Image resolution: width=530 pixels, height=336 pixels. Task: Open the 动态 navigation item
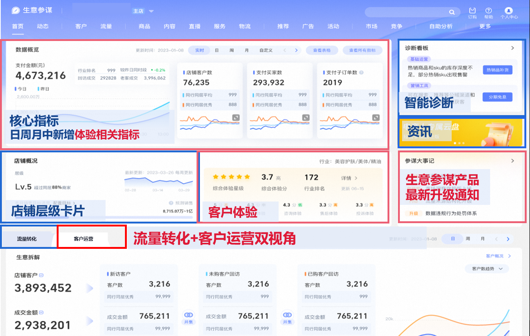point(43,26)
